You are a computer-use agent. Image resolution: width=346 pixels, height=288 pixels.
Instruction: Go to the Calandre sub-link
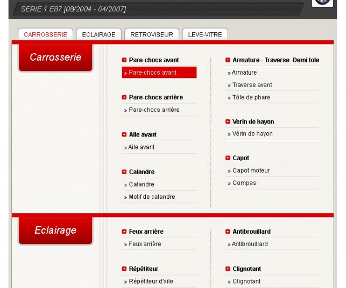click(x=142, y=184)
